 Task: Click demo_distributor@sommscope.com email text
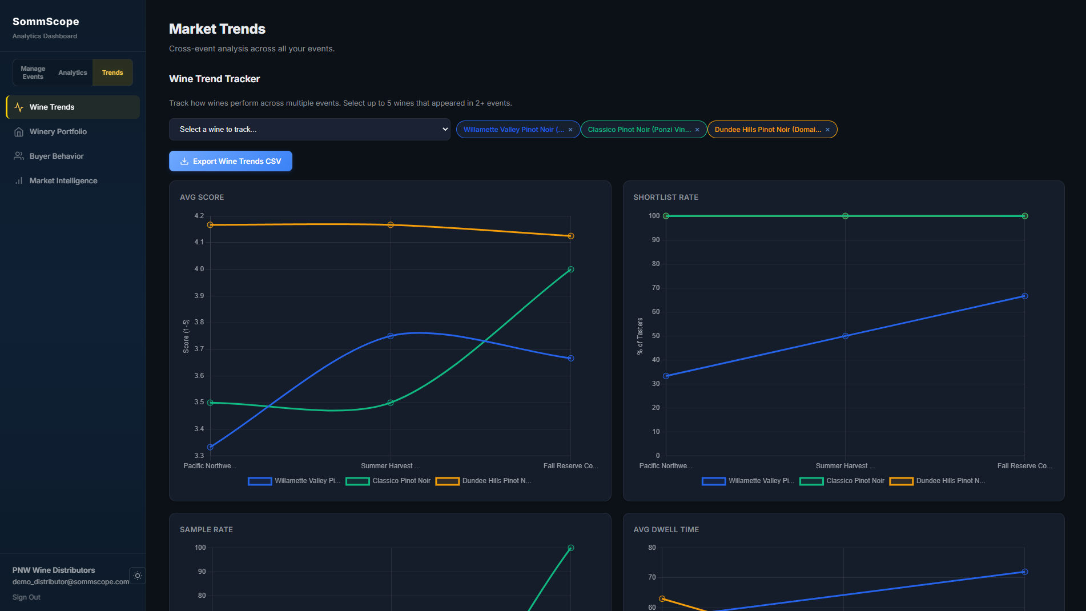(x=71, y=582)
